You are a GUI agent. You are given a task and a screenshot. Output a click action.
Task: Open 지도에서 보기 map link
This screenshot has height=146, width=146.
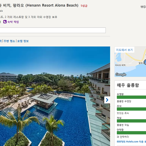124,50
